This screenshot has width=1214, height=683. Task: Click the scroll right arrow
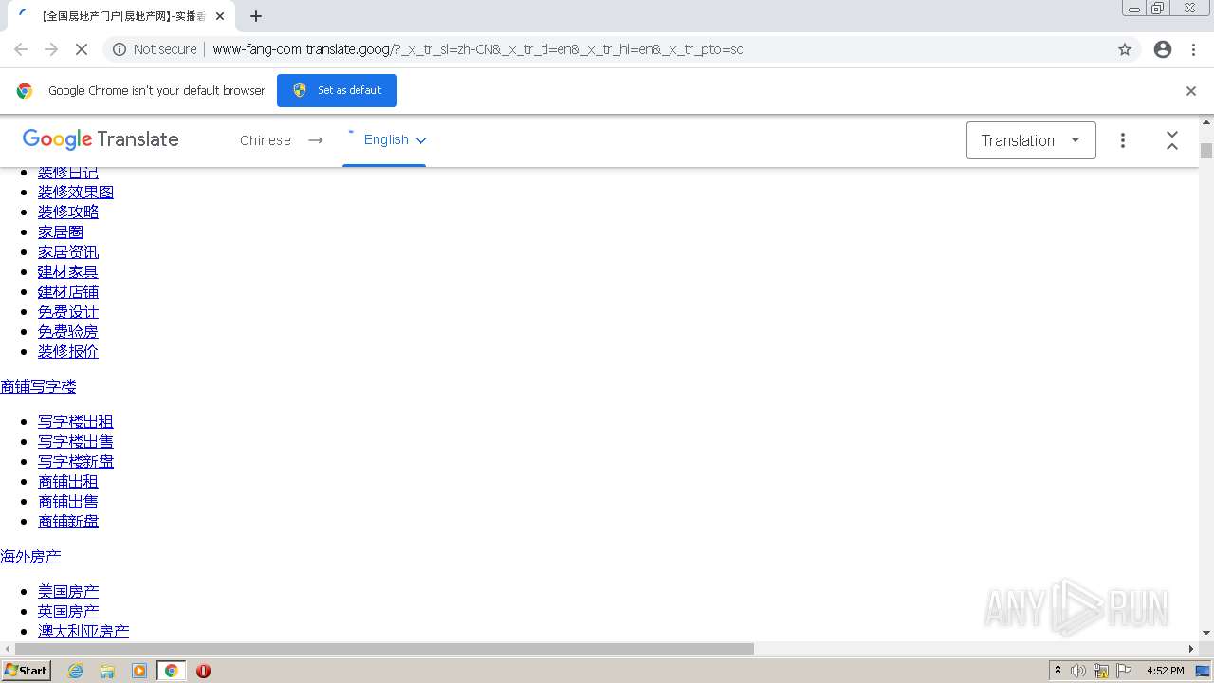pos(1191,649)
